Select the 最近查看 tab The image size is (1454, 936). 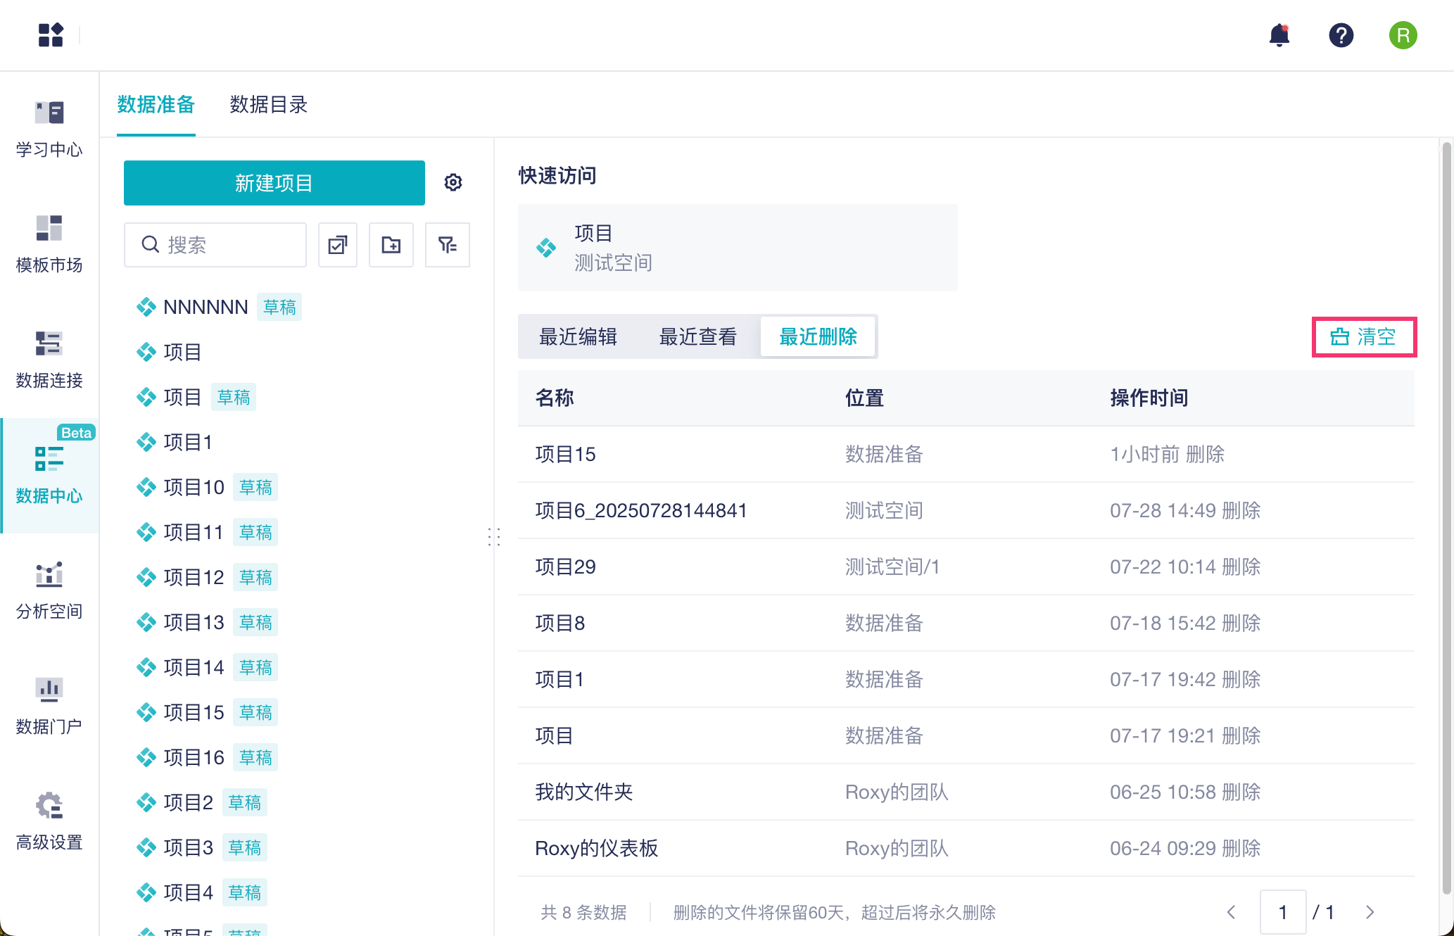(x=697, y=337)
